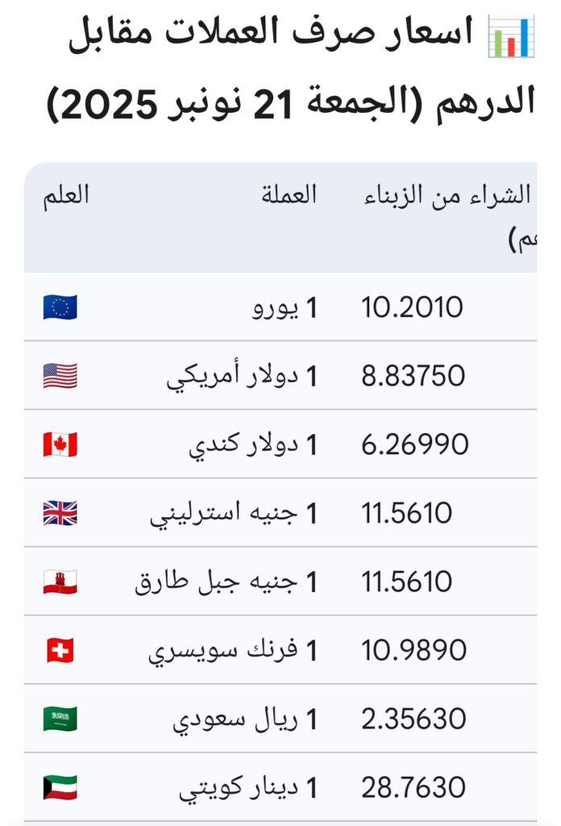Click the العلم column header
This screenshot has height=826, width=561.
pyautogui.click(x=66, y=194)
